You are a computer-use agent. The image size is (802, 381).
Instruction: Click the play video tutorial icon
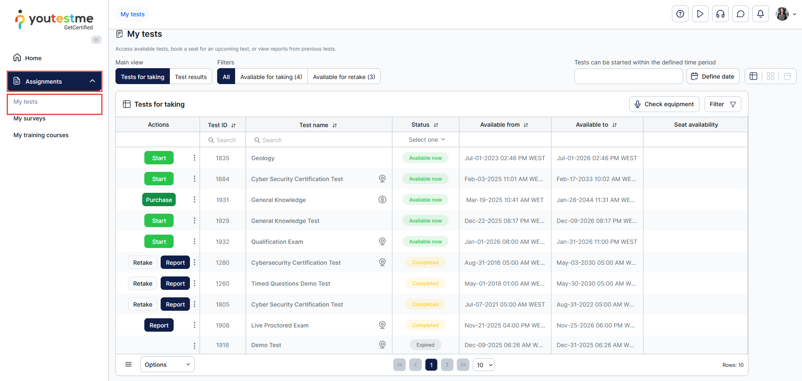[700, 14]
